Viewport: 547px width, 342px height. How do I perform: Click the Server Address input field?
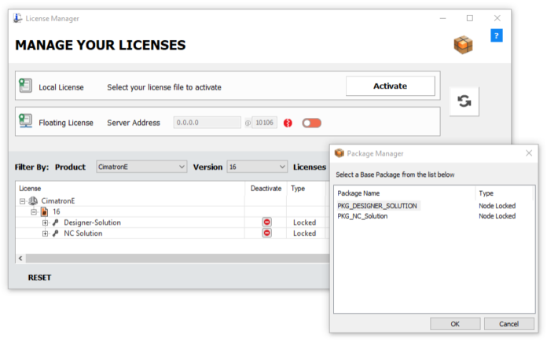[x=207, y=123]
